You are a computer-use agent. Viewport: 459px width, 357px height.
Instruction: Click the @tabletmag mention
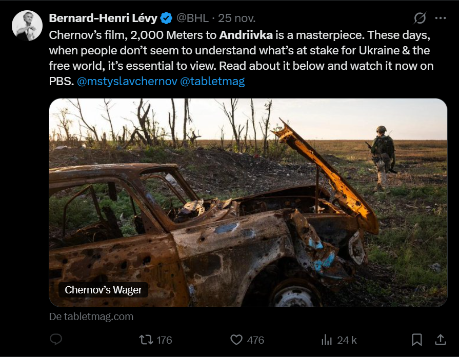pyautogui.click(x=212, y=81)
